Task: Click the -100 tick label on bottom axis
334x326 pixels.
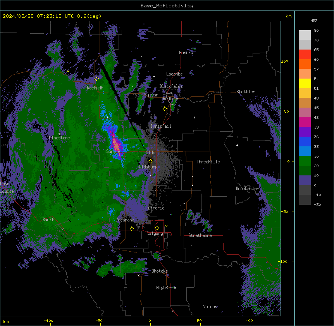Action: coord(49,321)
